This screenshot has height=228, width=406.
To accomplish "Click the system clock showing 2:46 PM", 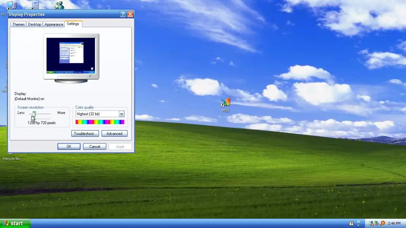I will click(394, 223).
